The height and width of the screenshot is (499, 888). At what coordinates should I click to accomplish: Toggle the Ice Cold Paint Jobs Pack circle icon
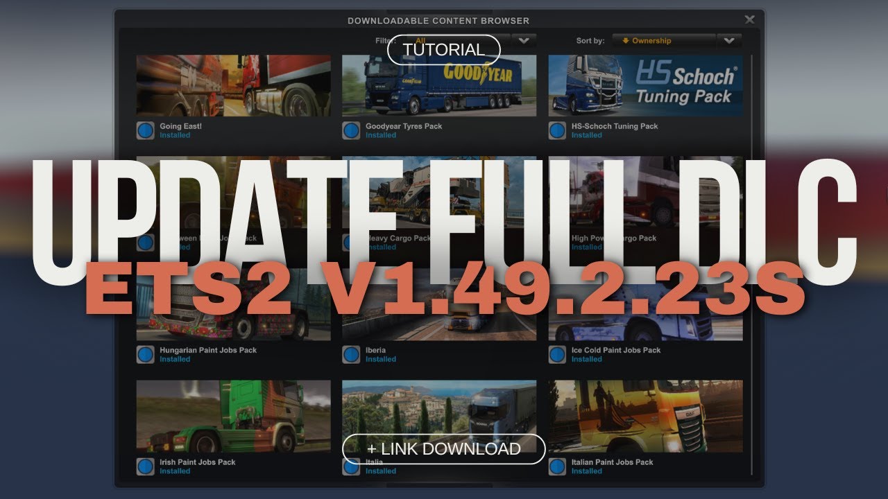557,355
